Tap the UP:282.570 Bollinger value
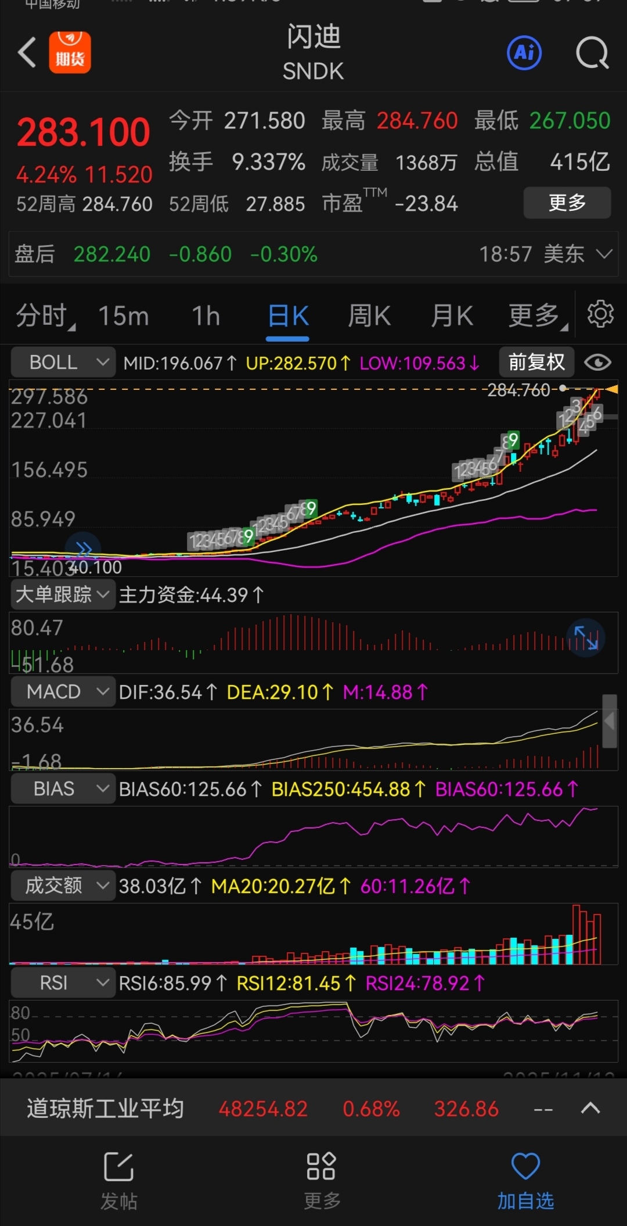The image size is (627, 1226). pos(298,363)
